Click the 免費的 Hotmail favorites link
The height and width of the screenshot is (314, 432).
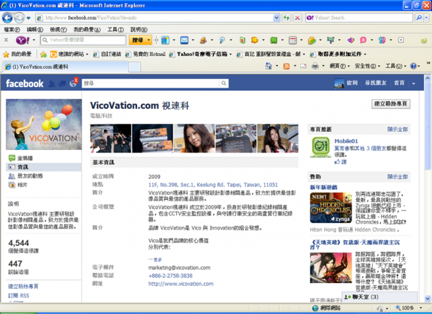click(x=146, y=54)
